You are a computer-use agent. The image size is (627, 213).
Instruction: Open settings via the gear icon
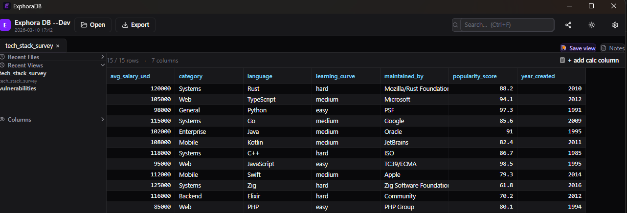615,25
